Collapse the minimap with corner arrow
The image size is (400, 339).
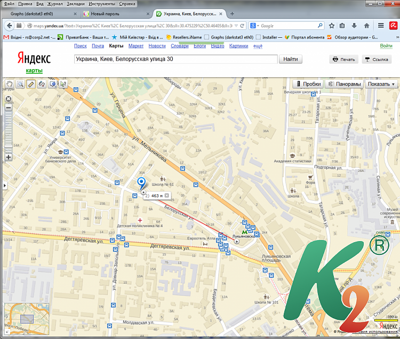click(6, 332)
